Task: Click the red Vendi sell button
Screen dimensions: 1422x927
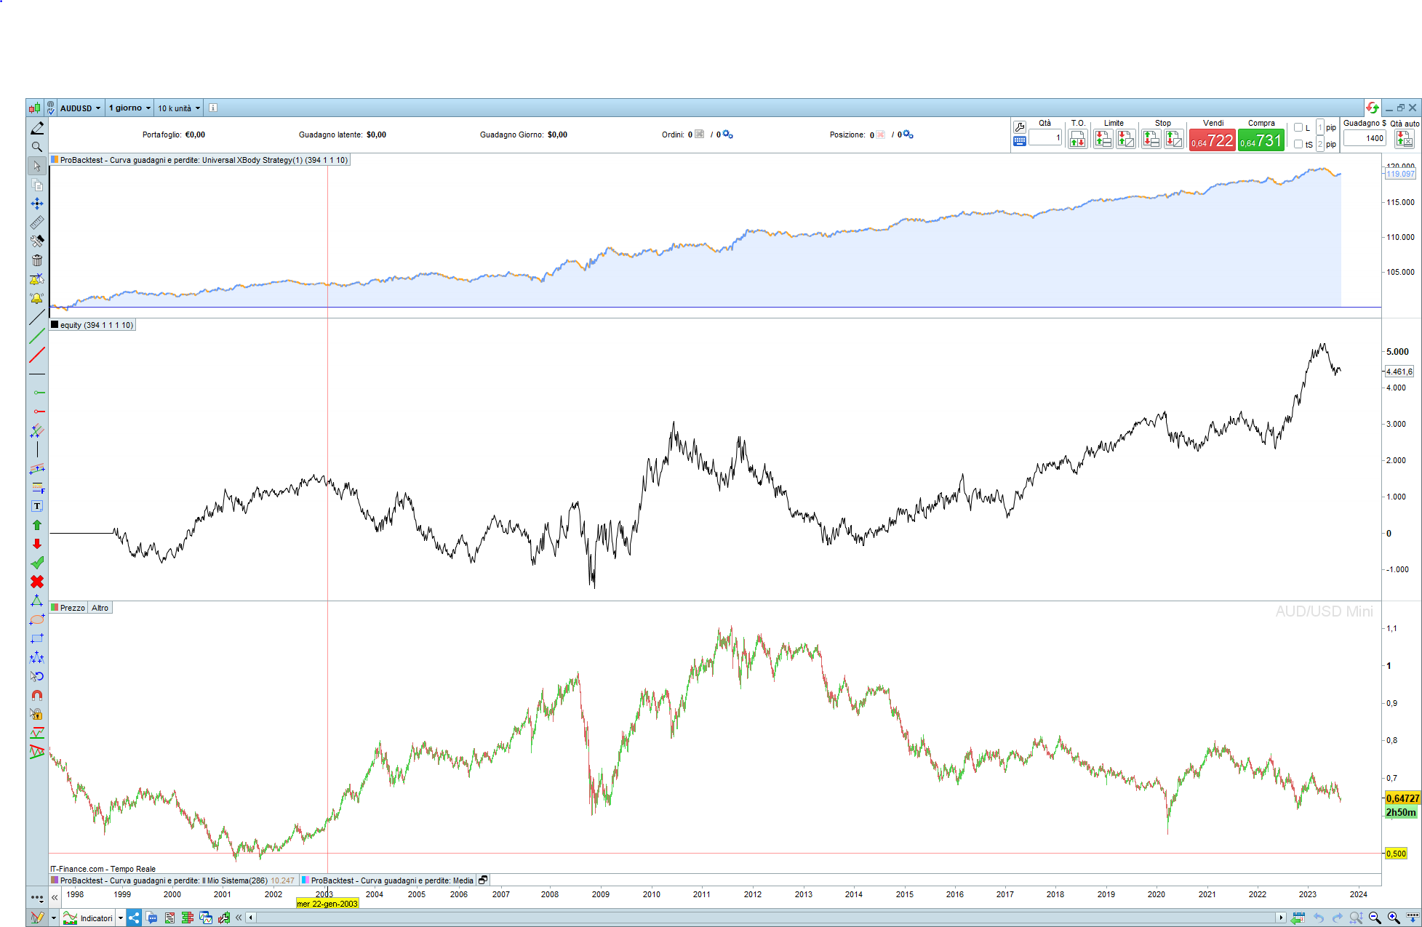Action: (1212, 140)
